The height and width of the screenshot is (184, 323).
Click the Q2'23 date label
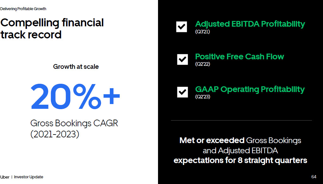(x=203, y=97)
